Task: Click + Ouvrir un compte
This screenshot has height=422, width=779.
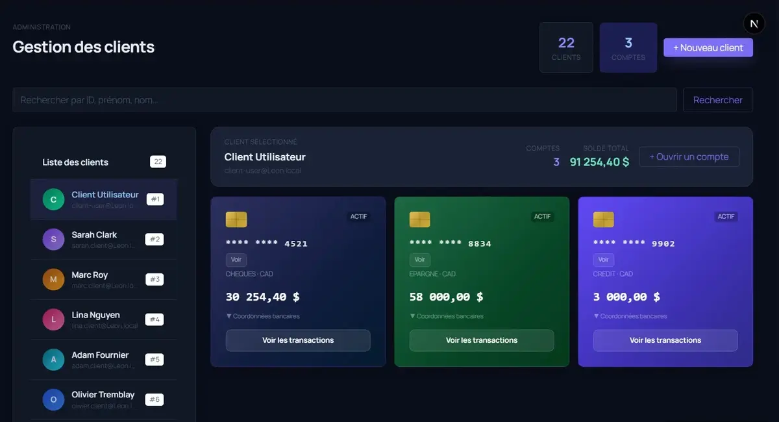Action: 689,156
